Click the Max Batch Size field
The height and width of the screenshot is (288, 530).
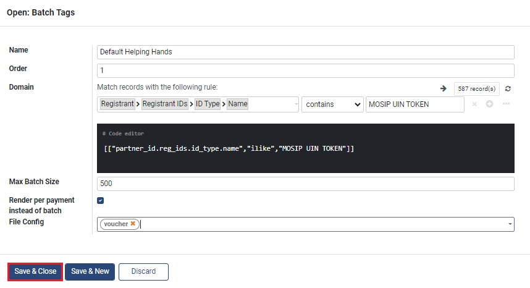[306, 184]
